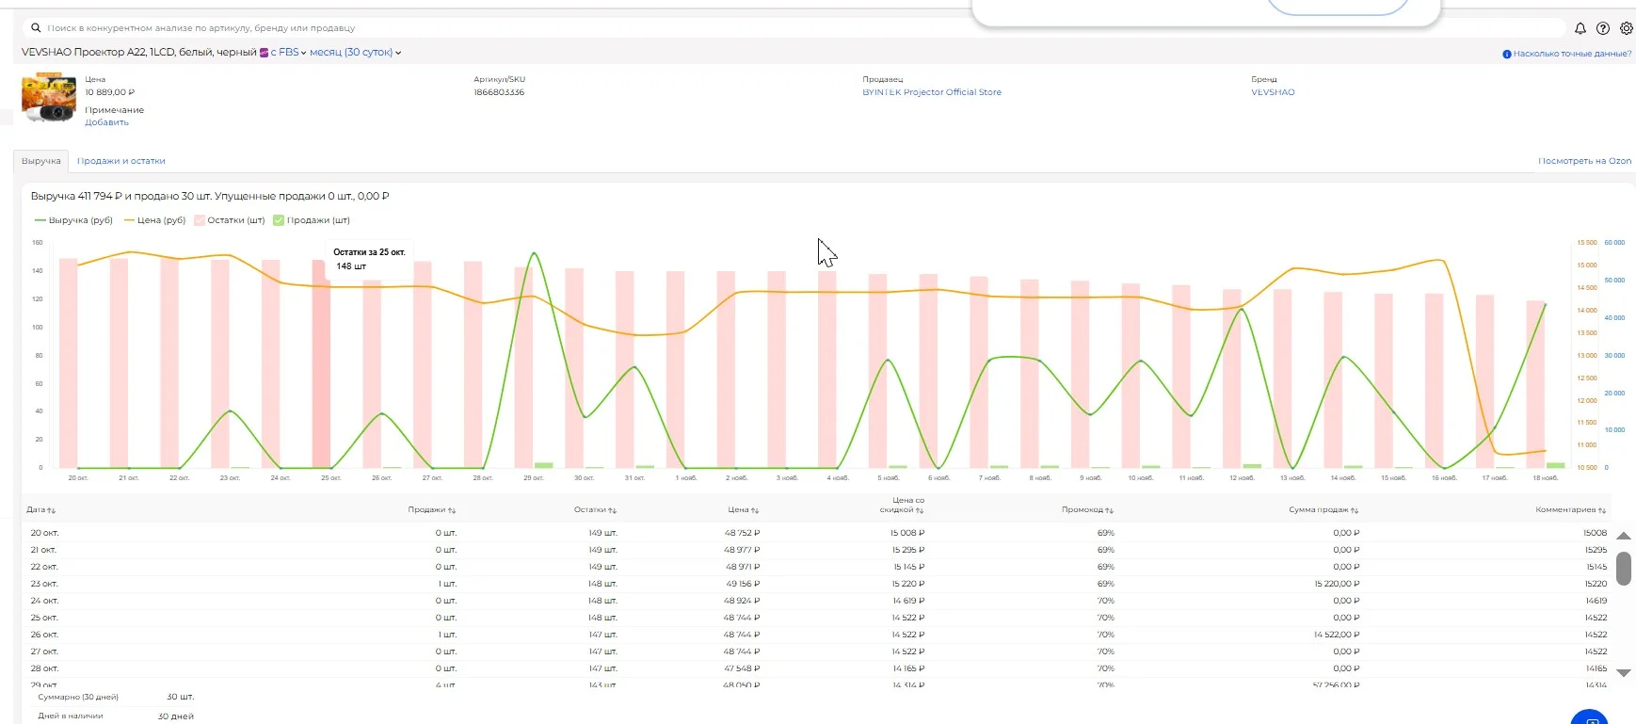Screen dimensions: 1636x724
Task: Expand the 'месяц (30 суток)' period dropdown
Action: pos(355,53)
